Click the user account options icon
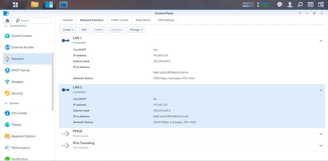Screen dimensions: 328x161 coord(290,5)
